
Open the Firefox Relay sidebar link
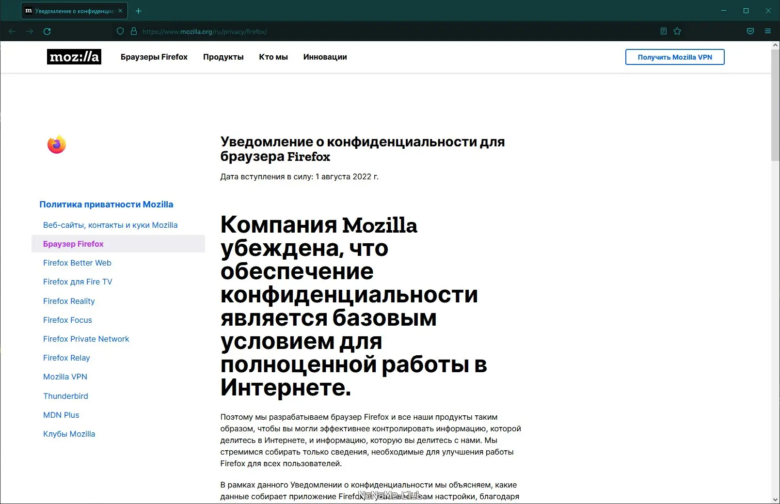click(66, 358)
